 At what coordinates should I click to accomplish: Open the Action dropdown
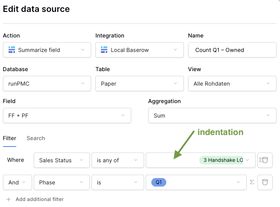click(47, 50)
